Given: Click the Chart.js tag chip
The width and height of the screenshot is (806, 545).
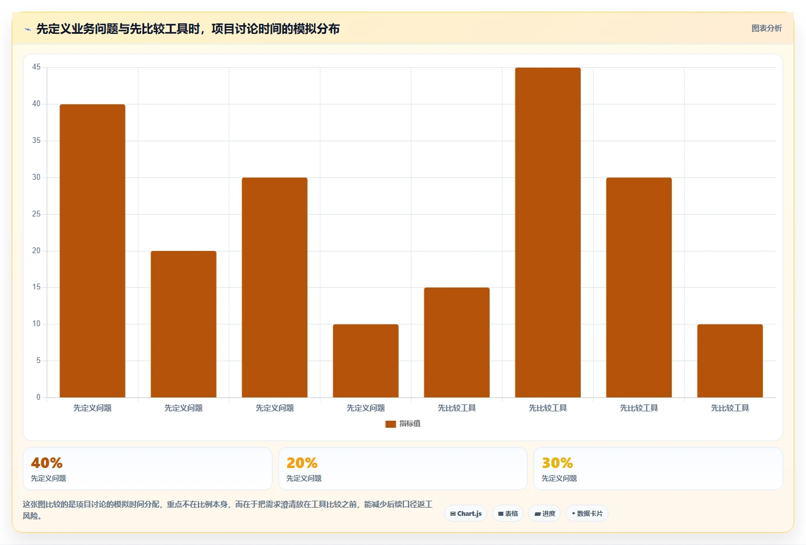Looking at the screenshot, I should [x=466, y=513].
